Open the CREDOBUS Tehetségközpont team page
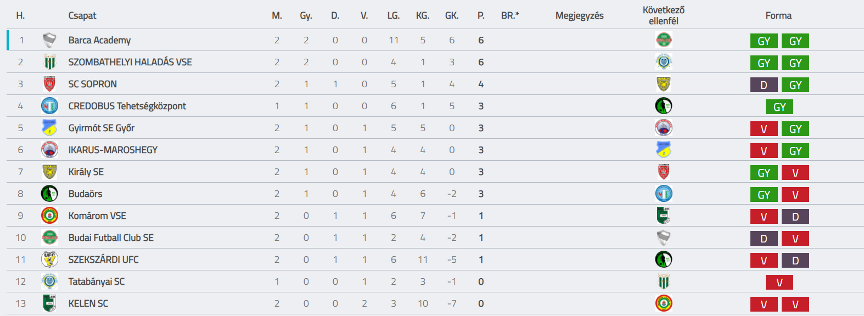864x316 pixels. click(127, 106)
